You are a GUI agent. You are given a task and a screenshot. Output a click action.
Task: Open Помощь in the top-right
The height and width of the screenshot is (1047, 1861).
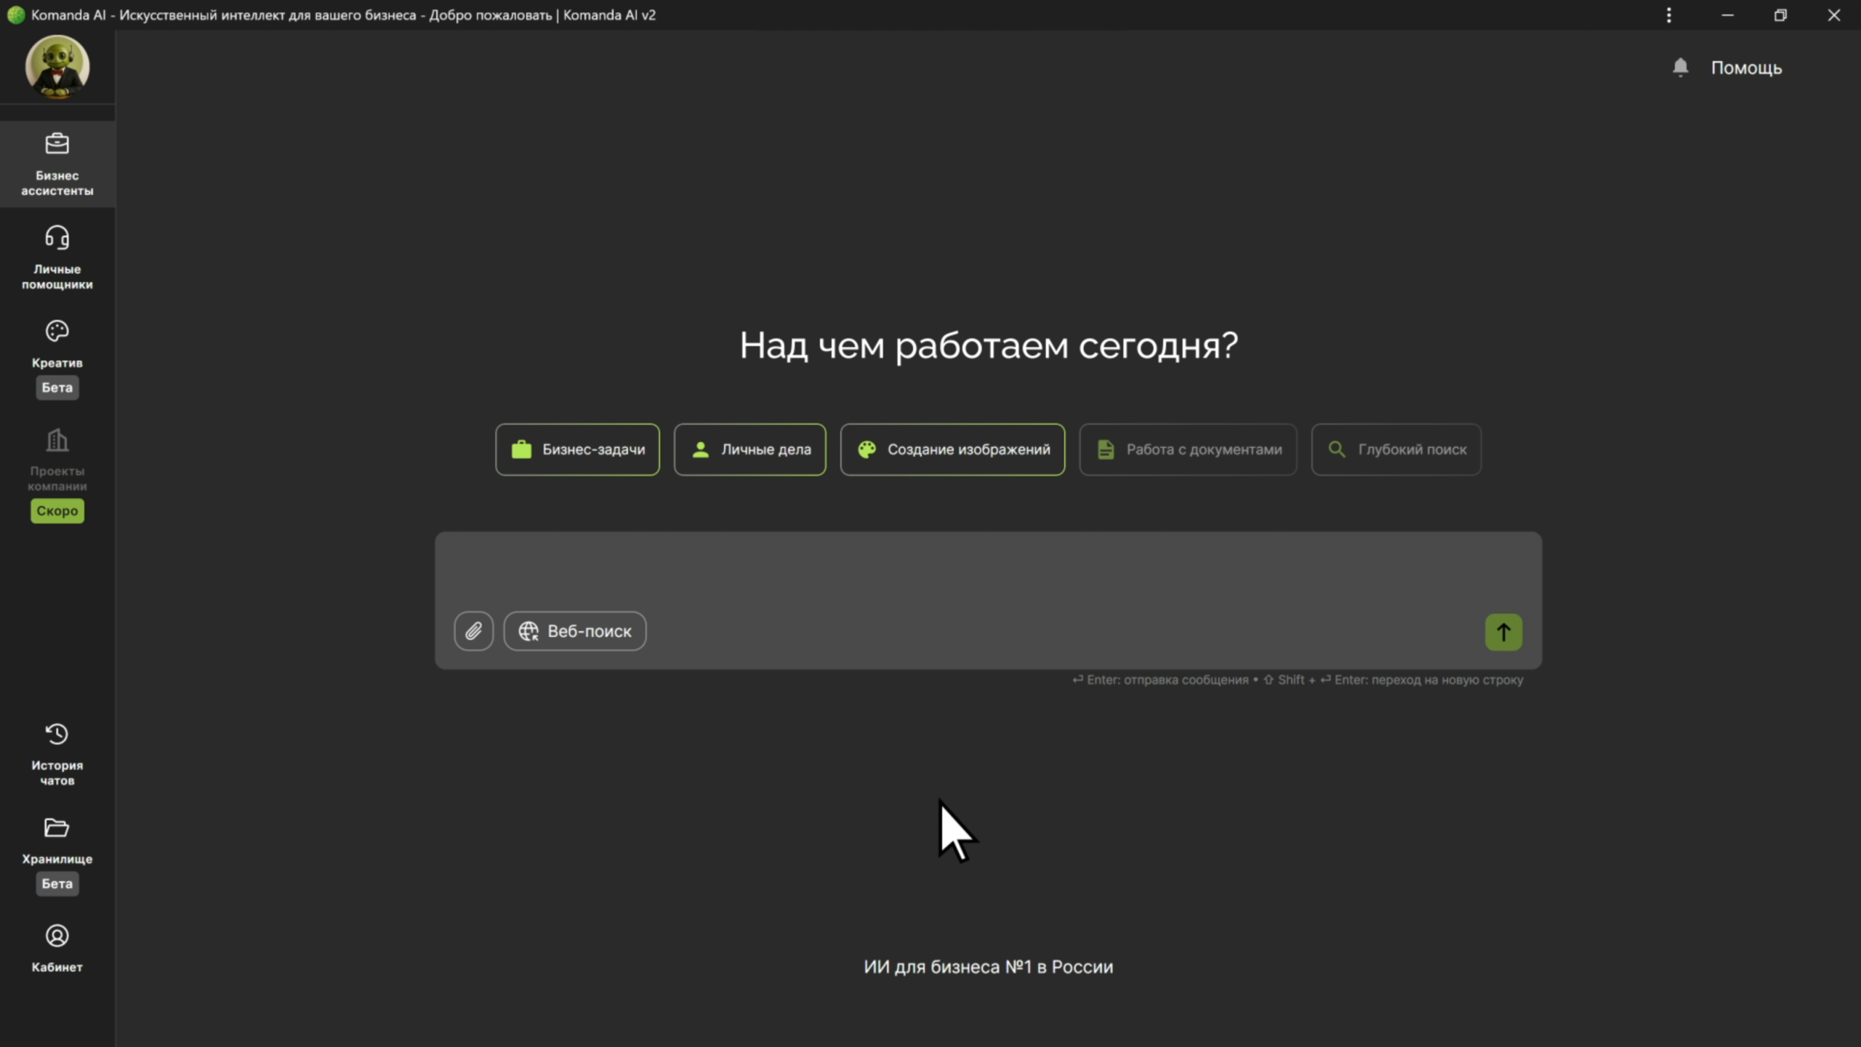[x=1746, y=67]
